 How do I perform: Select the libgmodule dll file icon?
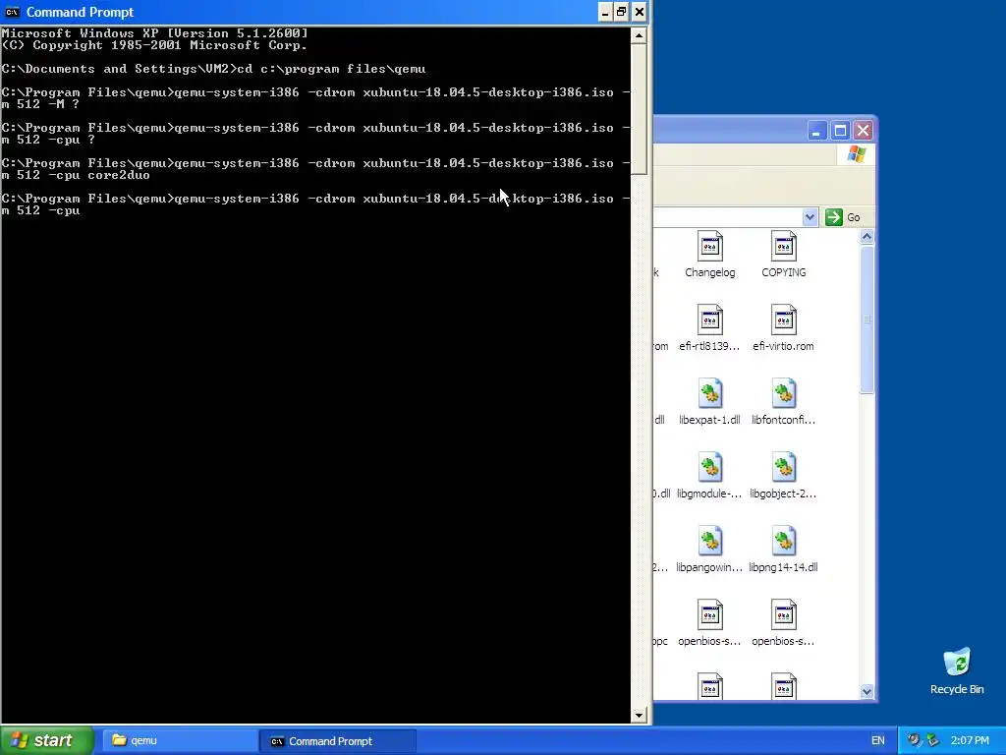click(x=709, y=467)
